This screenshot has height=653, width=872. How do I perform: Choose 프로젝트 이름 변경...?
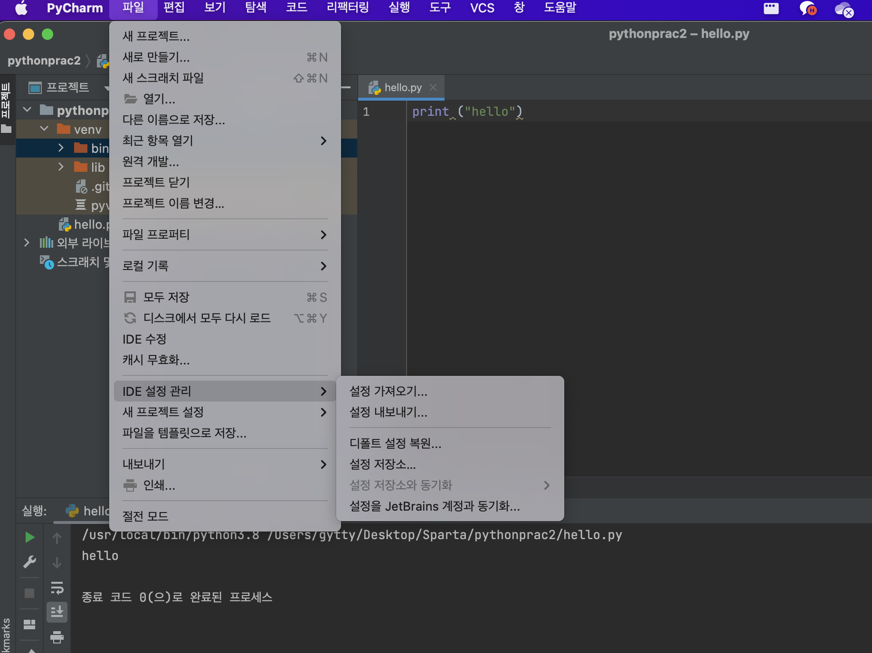coord(225,203)
